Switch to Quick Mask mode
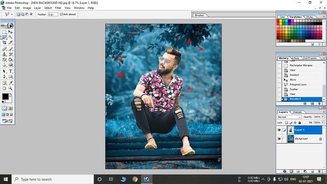Image resolution: width=327 pixels, height=184 pixels. (10, 108)
